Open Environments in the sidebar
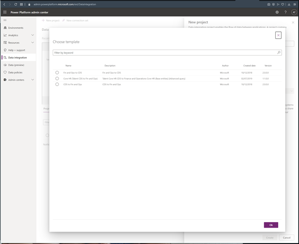Viewport: 299px width, 244px height. pyautogui.click(x=15, y=28)
